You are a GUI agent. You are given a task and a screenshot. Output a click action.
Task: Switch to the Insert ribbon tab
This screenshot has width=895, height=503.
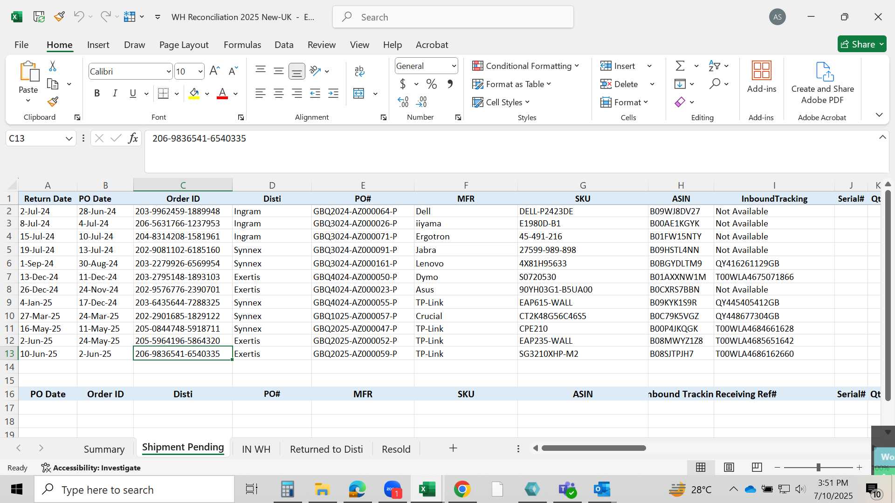98,45
